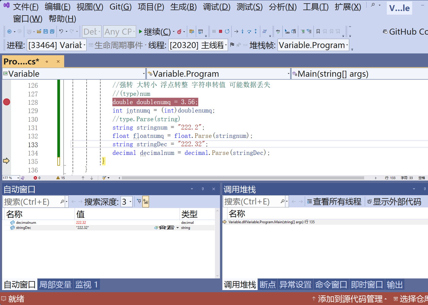Image resolution: width=428 pixels, height=305 pixels.
Task: Switch to the 局部变量 tab
Action: point(55,284)
